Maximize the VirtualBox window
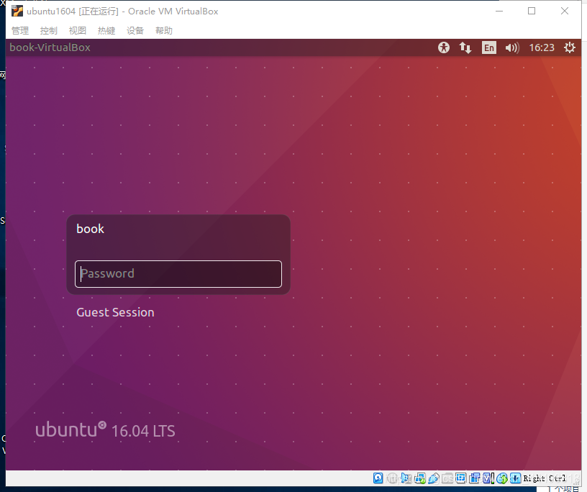Viewport: 587px width, 492px height. pyautogui.click(x=532, y=12)
